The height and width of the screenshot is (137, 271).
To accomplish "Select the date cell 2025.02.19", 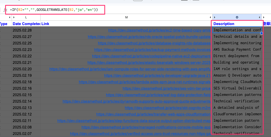I will point(26,75).
